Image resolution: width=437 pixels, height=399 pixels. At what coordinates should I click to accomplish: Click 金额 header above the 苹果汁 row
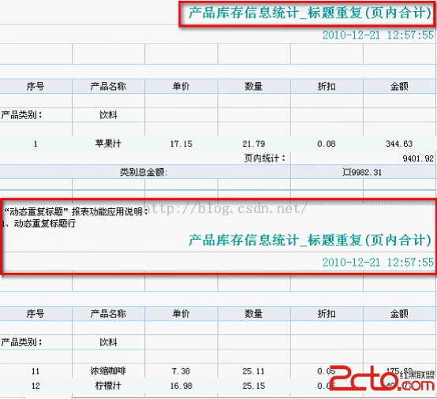tap(399, 87)
